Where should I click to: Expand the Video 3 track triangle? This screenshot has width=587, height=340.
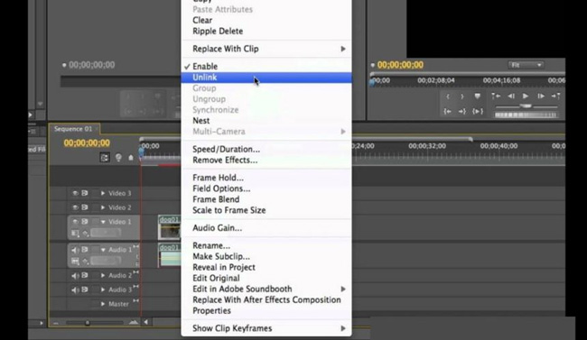point(103,193)
